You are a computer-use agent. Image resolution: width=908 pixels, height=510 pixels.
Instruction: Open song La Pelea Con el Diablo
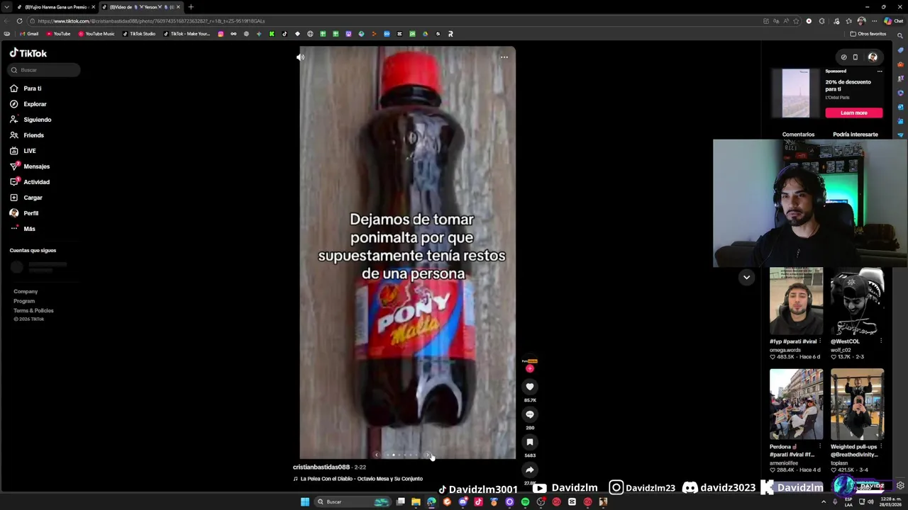[361, 479]
